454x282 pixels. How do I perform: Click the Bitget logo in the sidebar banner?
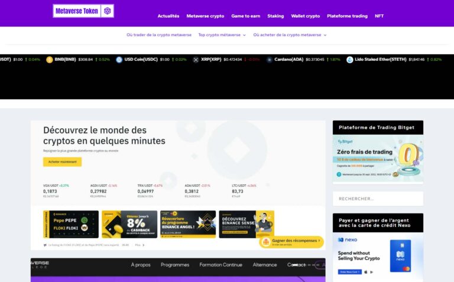point(345,141)
